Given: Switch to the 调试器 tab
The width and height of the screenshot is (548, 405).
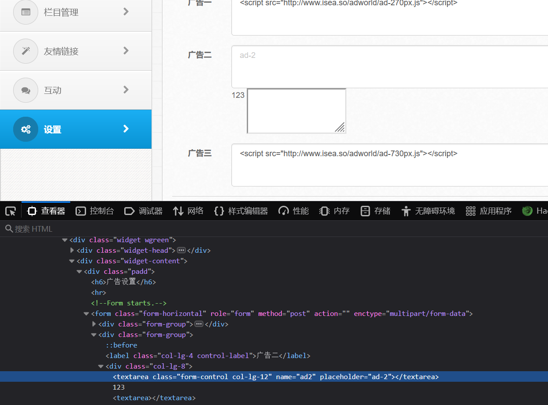Looking at the screenshot, I should [x=144, y=211].
